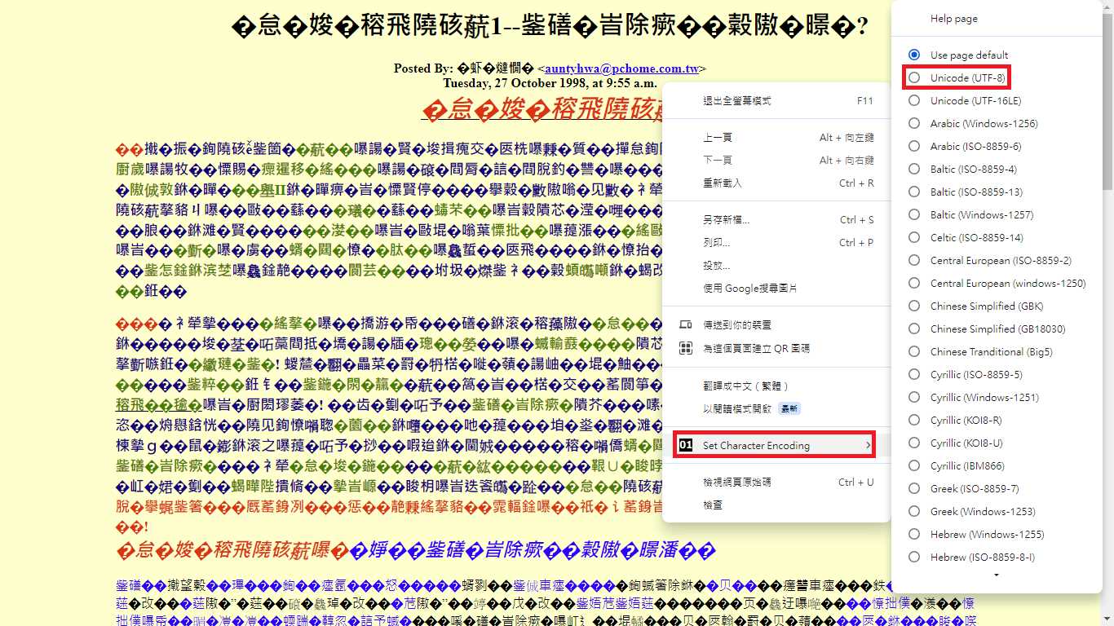The image size is (1114, 626).
Task: Select Greek (ISO-8859-7) encoding
Action: tap(914, 488)
